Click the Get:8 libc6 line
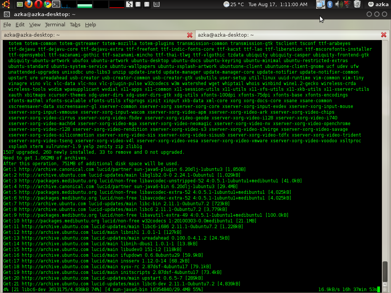391x293 pixels. pyautogui.click(x=115, y=209)
